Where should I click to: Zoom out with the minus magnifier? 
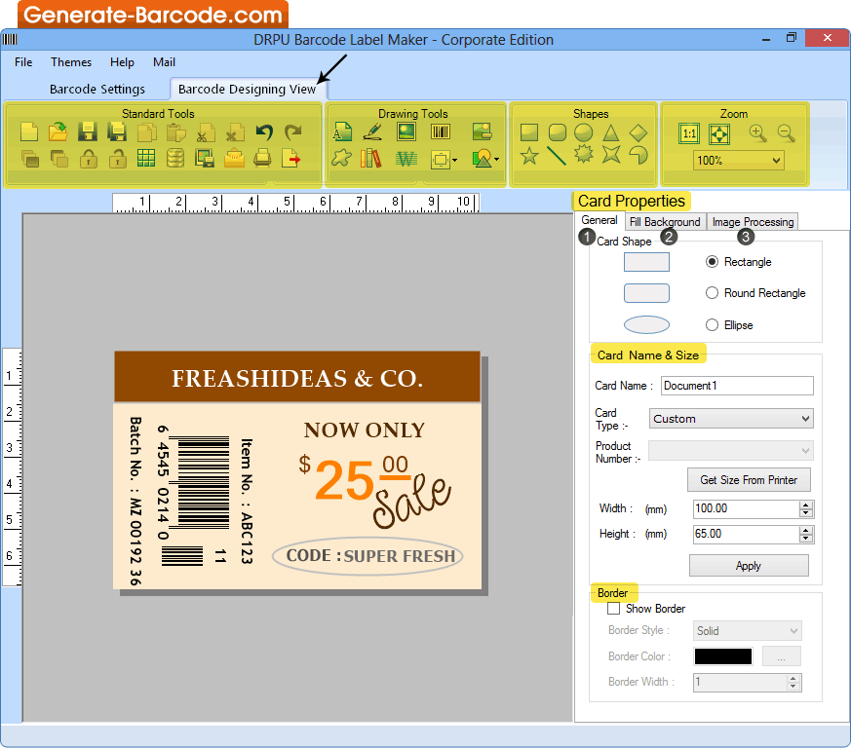pos(786,132)
